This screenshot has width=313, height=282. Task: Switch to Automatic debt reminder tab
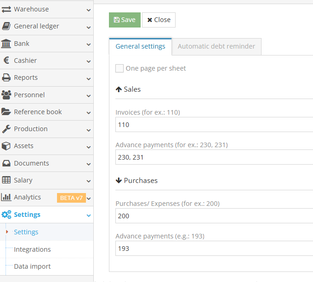click(216, 46)
